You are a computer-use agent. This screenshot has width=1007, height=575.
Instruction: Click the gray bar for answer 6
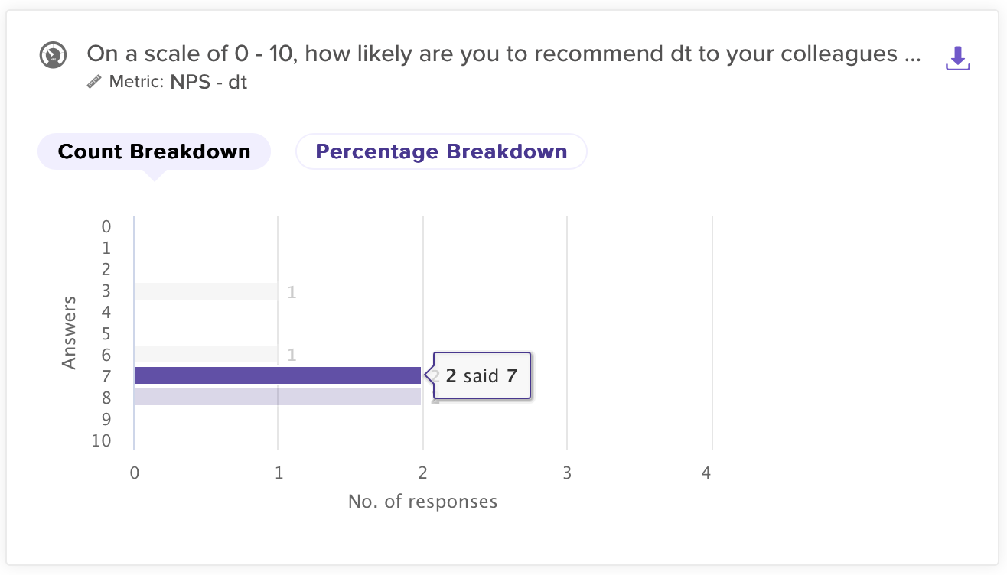[205, 354]
